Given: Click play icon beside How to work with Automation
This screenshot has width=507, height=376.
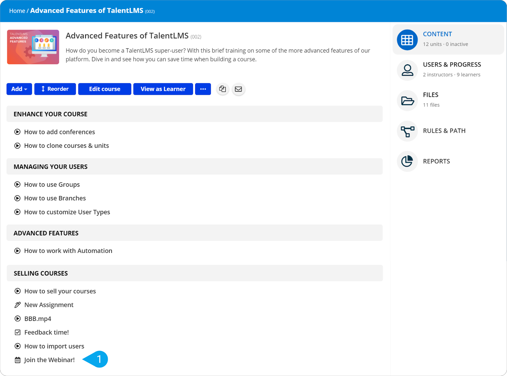Looking at the screenshot, I should pos(17,251).
